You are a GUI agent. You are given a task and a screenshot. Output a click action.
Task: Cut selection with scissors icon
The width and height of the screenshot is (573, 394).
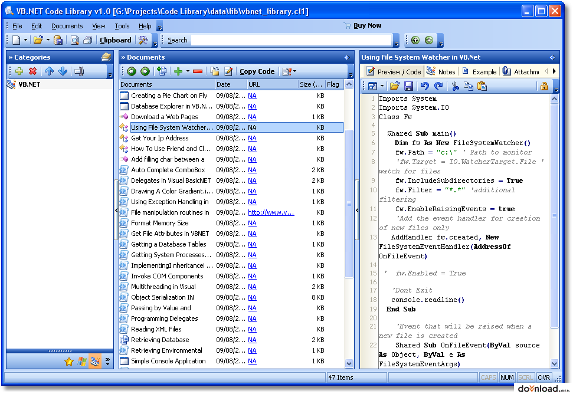(455, 87)
